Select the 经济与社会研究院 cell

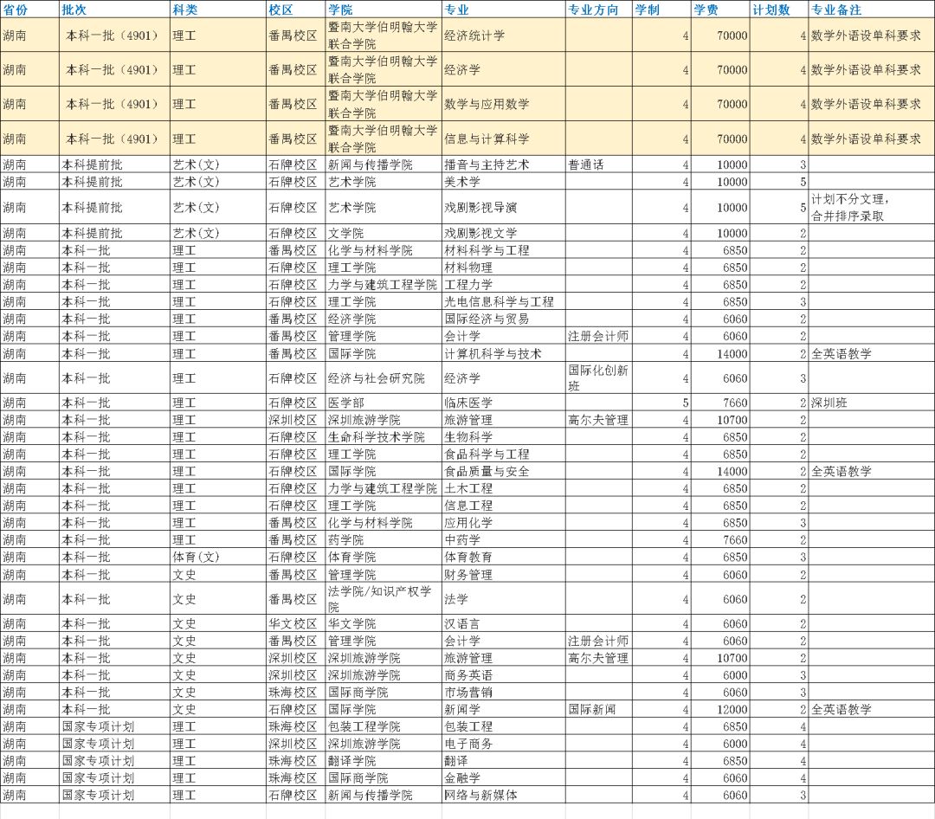pos(383,378)
